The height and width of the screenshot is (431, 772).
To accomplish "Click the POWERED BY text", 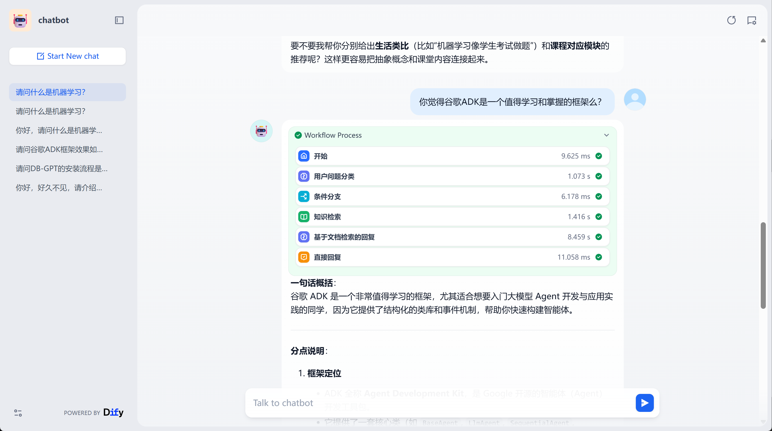I will pos(82,413).
